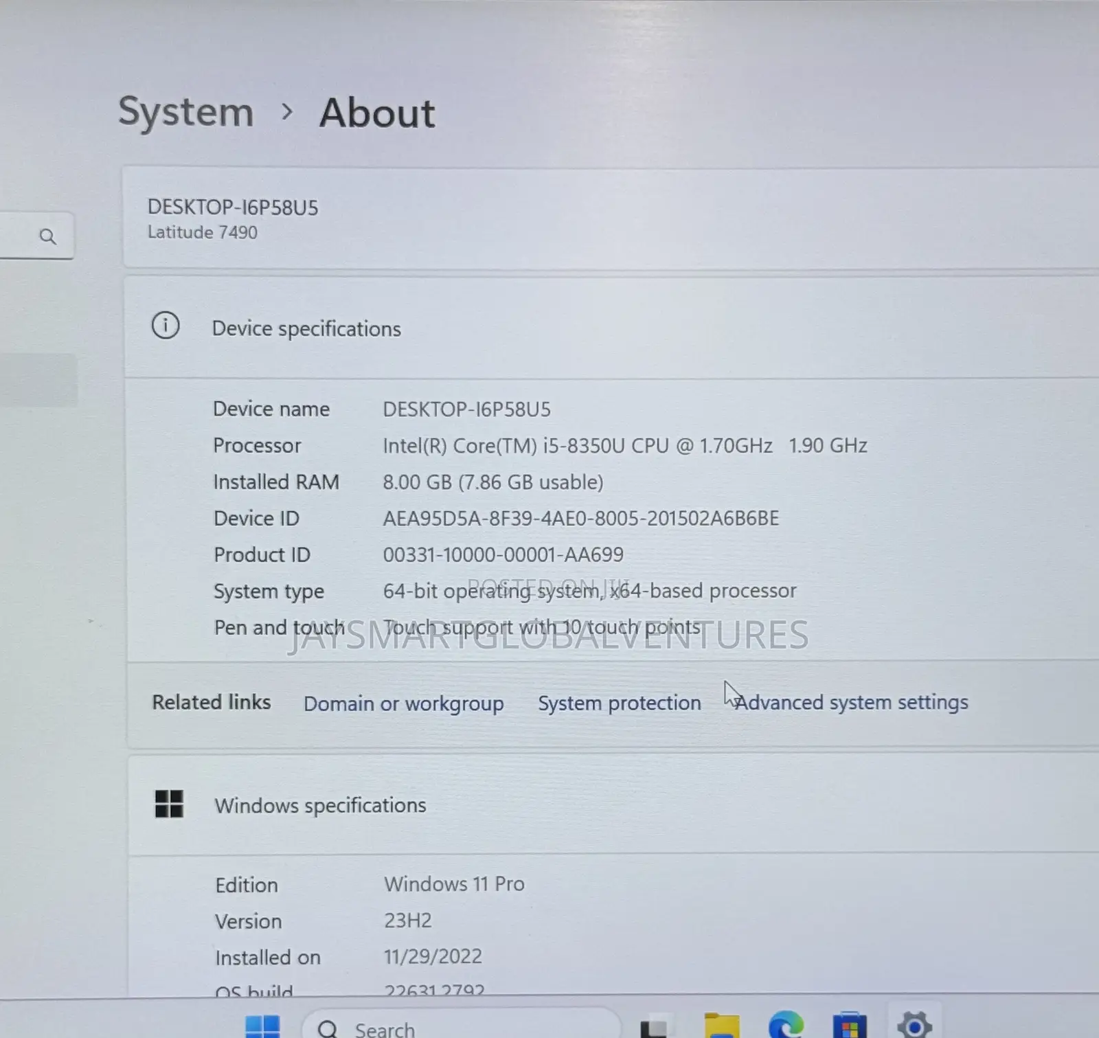Click the magnifier icon in the settings search box

pyautogui.click(x=47, y=237)
